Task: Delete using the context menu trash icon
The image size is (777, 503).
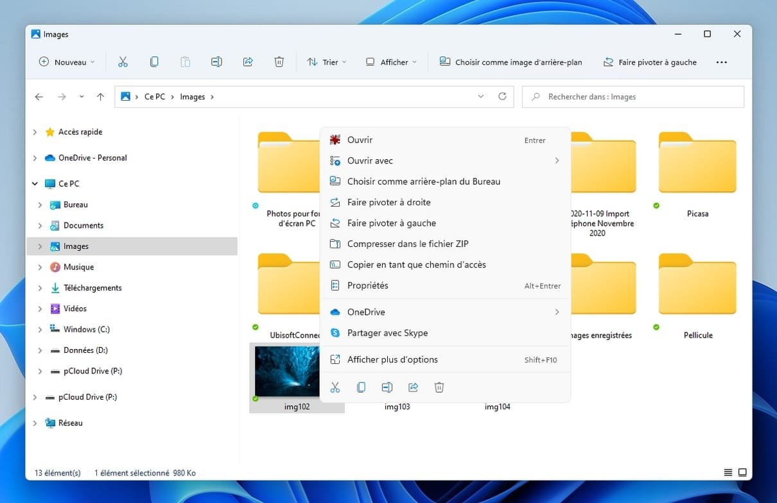Action: pos(439,388)
